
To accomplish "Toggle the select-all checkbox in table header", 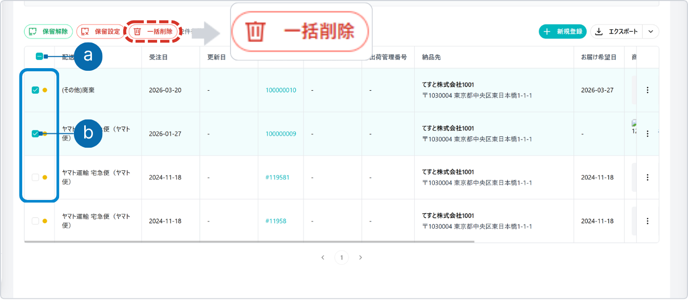I will [x=40, y=56].
